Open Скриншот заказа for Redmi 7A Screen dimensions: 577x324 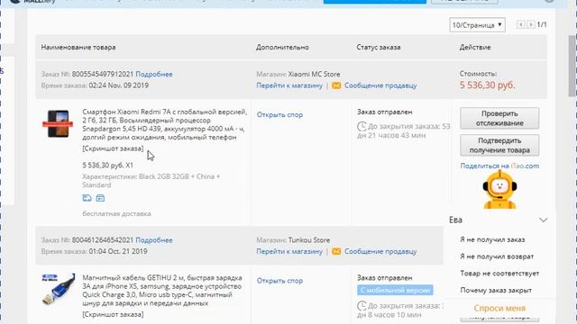tap(113, 148)
